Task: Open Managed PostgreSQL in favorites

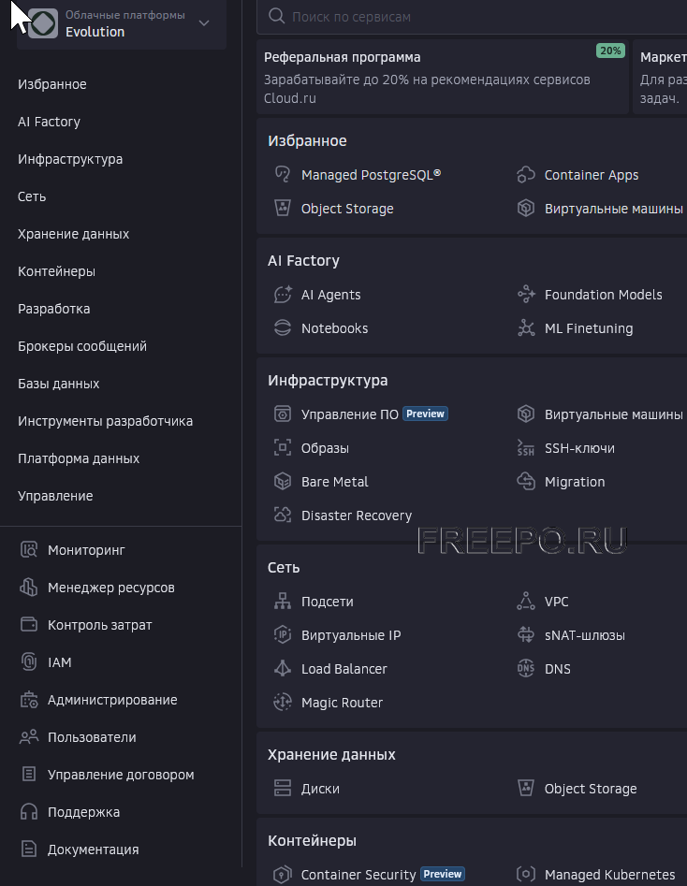Action: coord(371,175)
